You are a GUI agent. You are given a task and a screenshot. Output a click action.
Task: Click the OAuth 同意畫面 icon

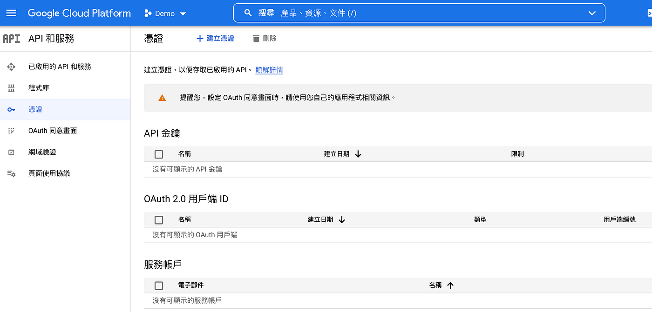click(12, 131)
